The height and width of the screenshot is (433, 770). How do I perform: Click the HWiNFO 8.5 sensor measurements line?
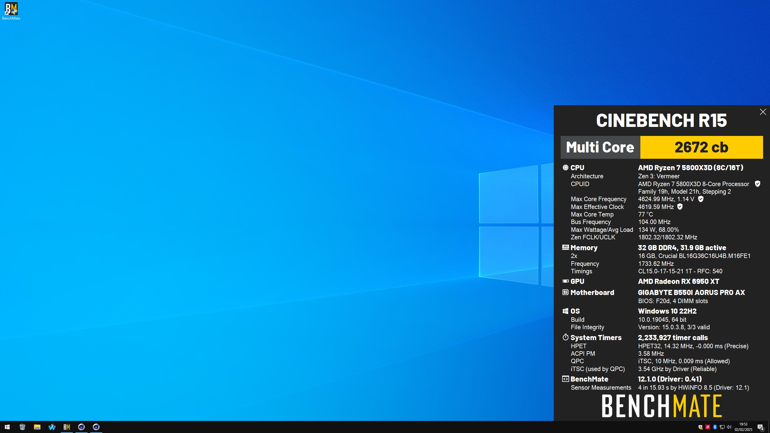[693, 388]
